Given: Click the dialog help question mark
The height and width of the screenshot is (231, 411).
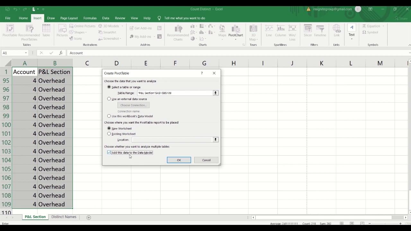Looking at the screenshot, I should 202,73.
